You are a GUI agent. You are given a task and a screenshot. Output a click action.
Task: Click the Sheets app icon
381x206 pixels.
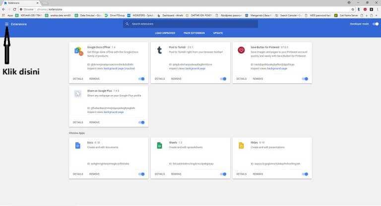coord(159,145)
